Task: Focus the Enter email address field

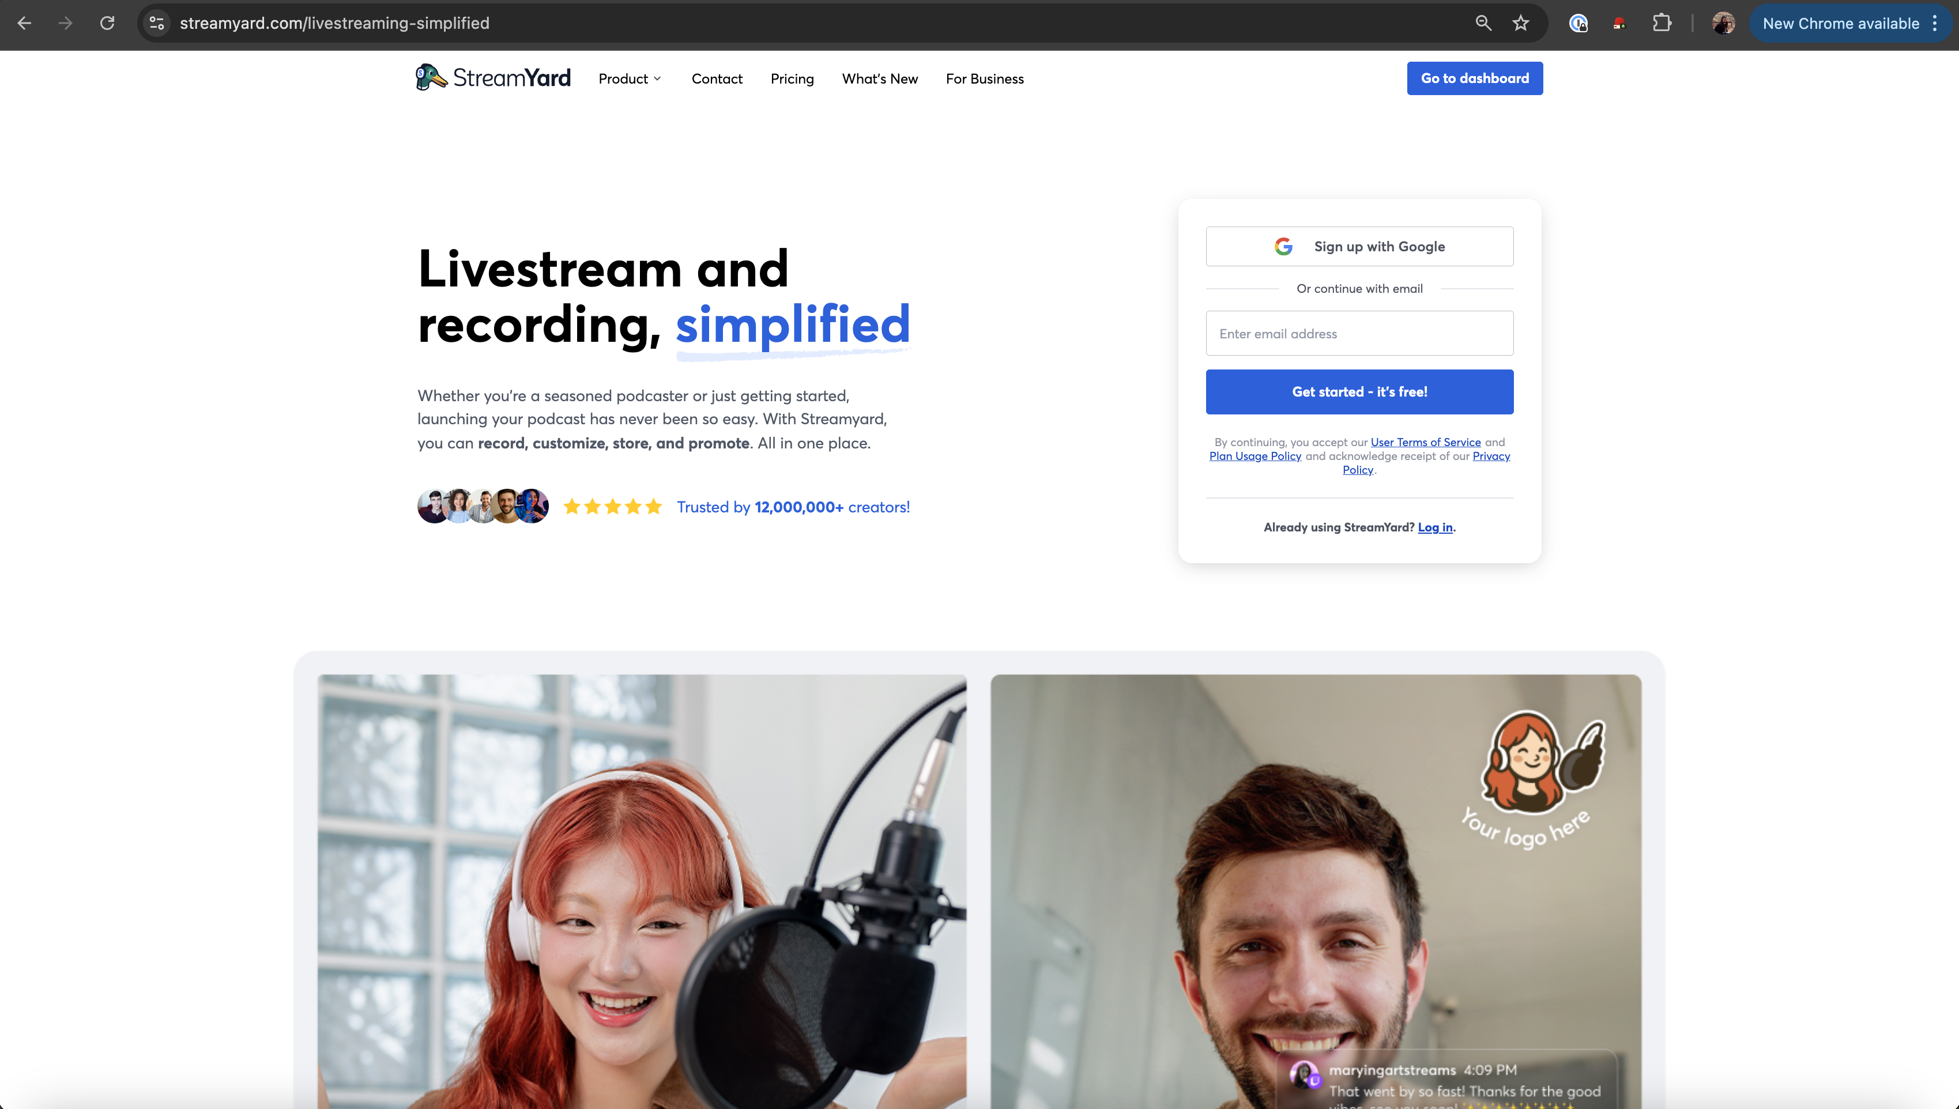Action: tap(1359, 333)
